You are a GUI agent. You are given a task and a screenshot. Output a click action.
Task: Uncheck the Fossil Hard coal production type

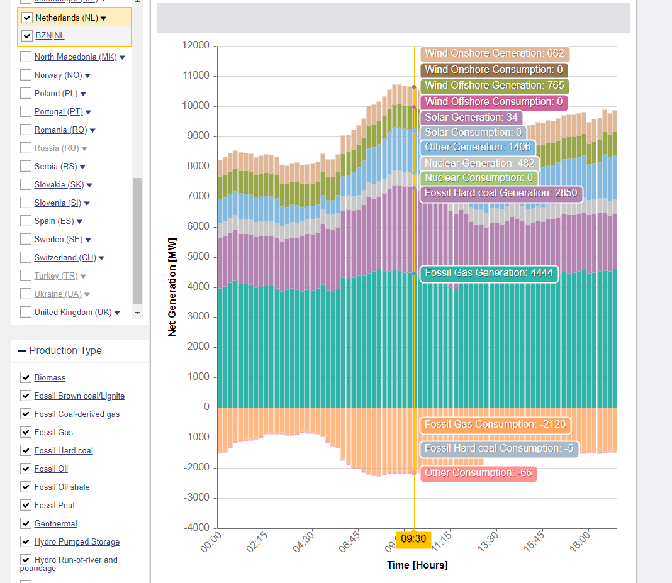(26, 450)
